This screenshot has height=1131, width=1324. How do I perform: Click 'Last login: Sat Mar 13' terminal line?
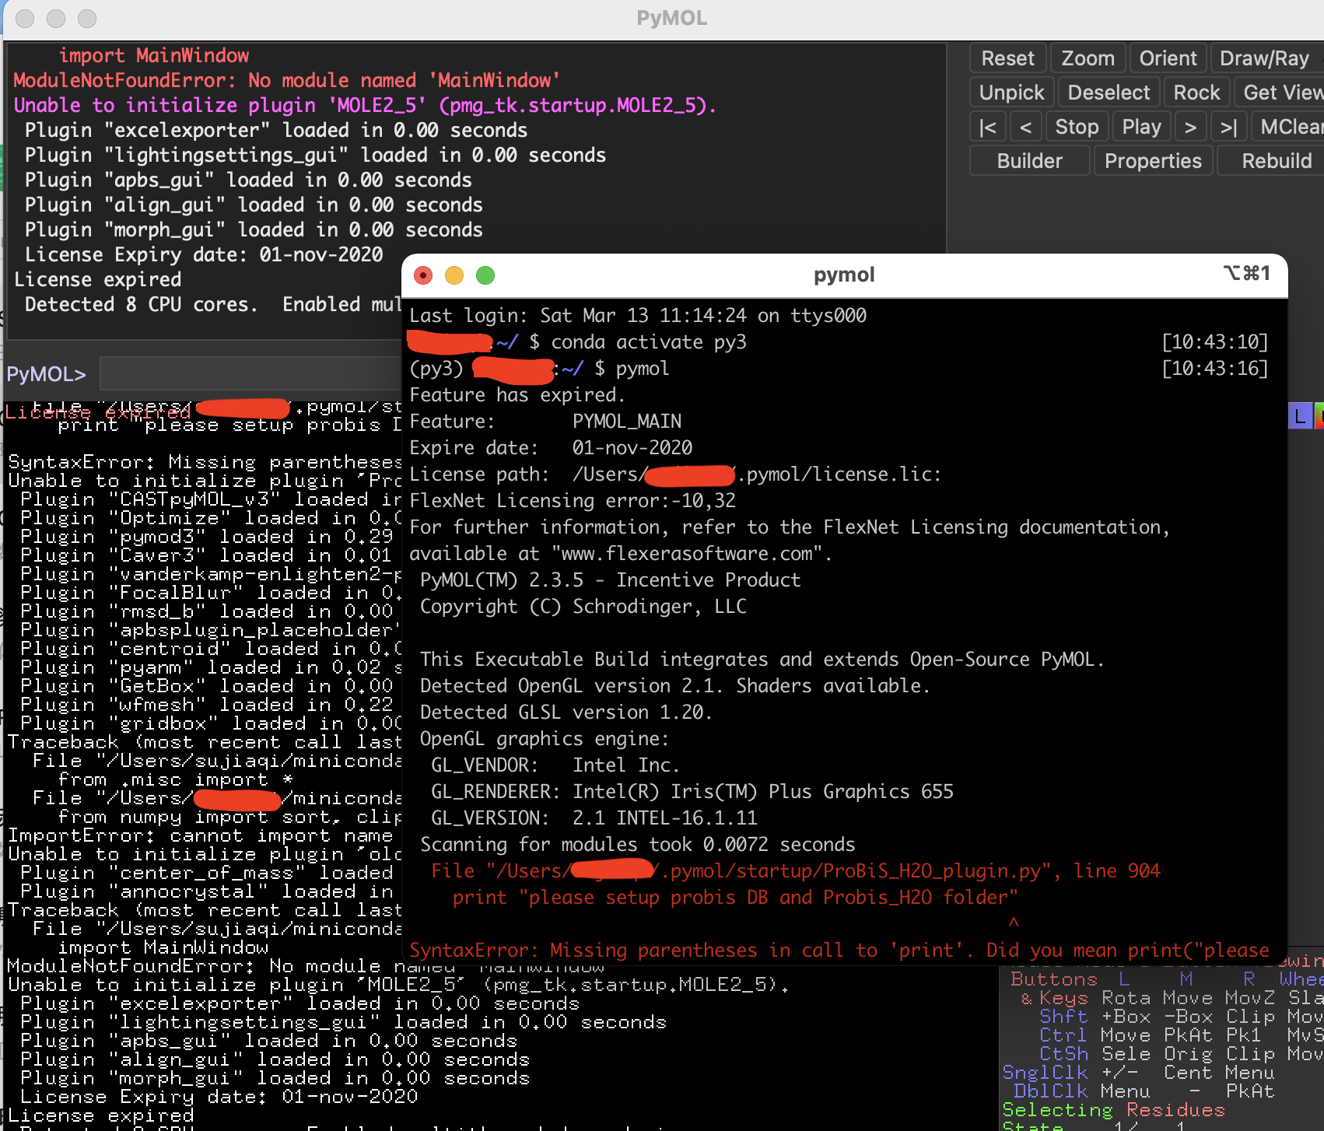pyautogui.click(x=638, y=316)
